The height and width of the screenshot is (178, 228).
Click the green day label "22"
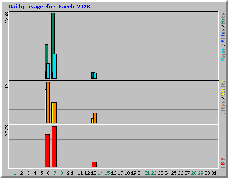[154, 173]
